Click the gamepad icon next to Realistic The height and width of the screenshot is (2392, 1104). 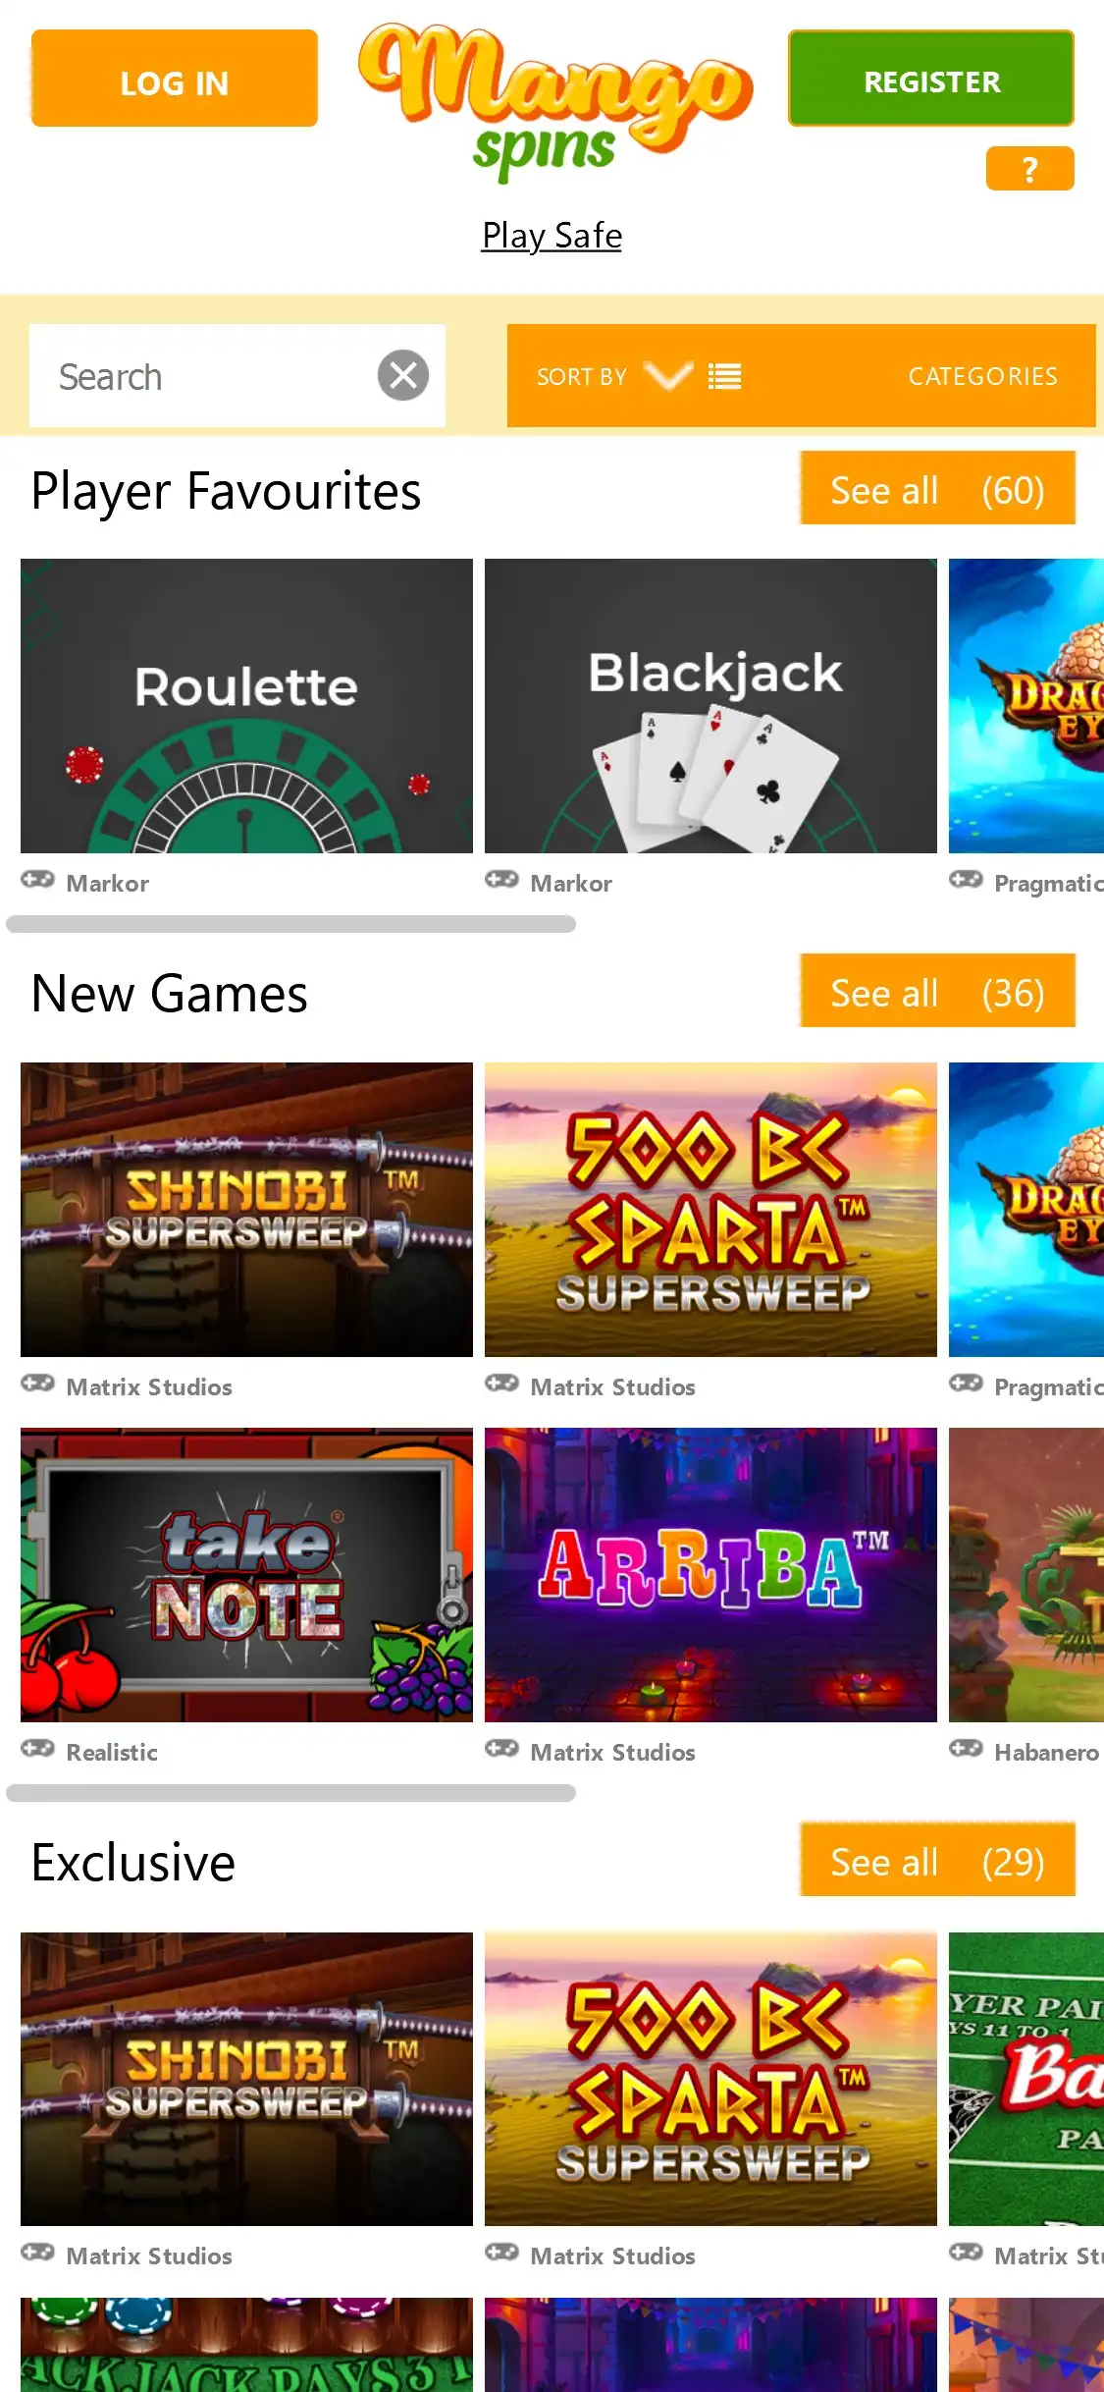coord(38,1748)
